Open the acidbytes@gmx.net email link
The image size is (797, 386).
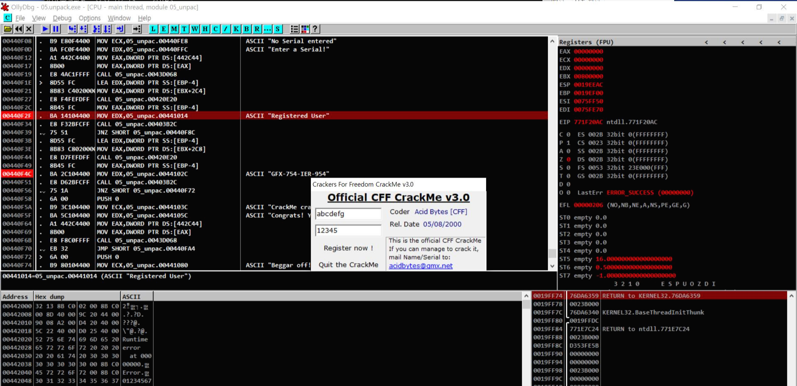pos(421,266)
